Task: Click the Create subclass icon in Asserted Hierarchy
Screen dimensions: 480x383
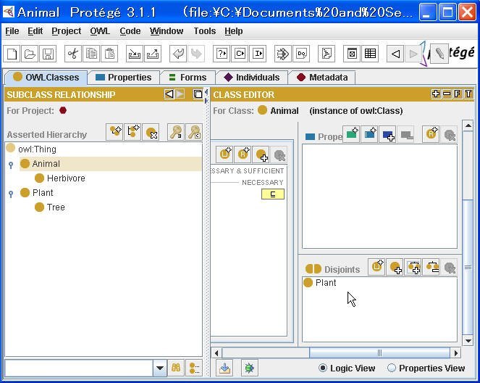Action: tap(114, 132)
